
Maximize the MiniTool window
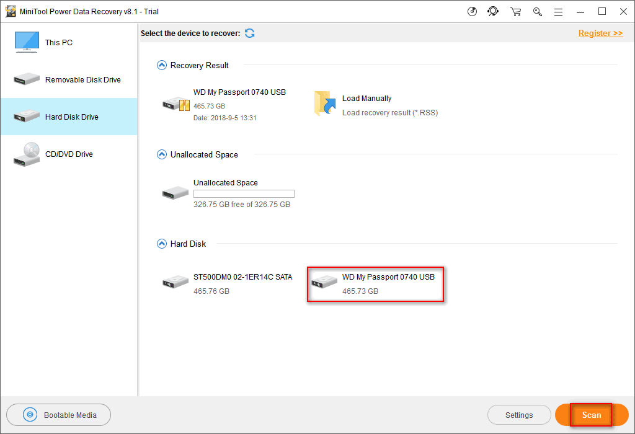[602, 11]
